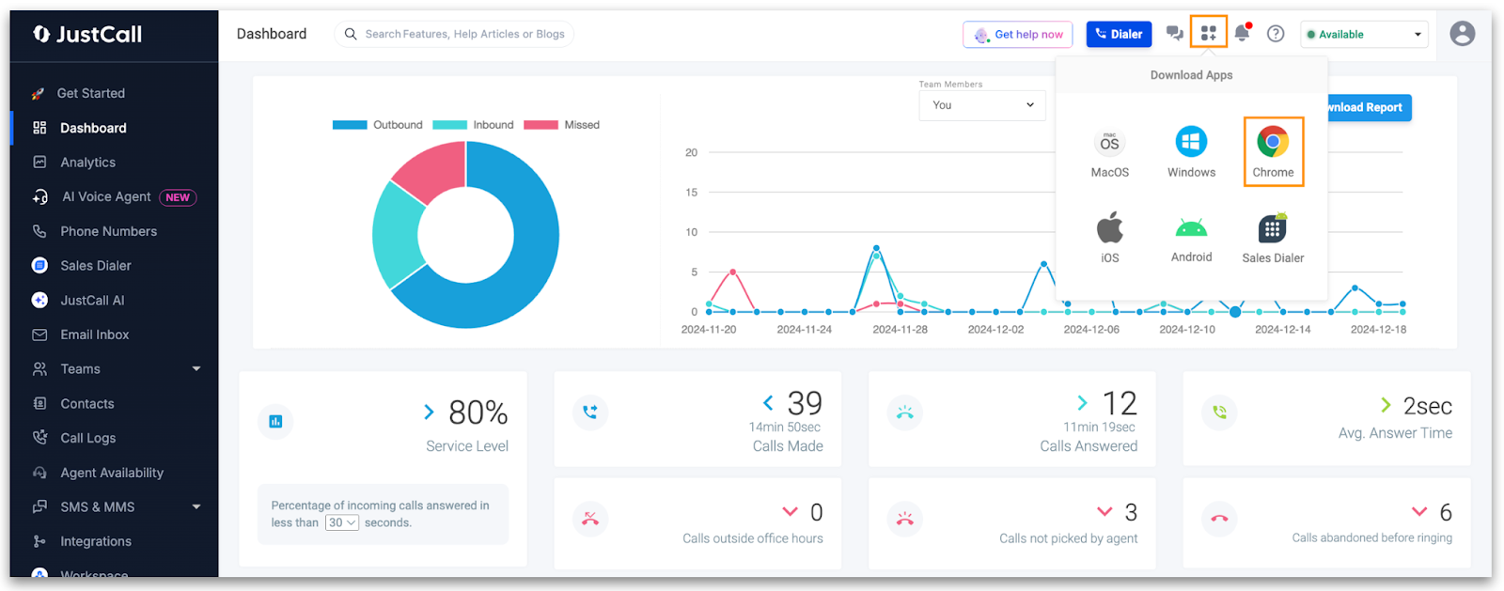Image resolution: width=1504 pixels, height=591 pixels.
Task: Click the 2sec Avg. Answer Time value
Action: click(x=1428, y=406)
